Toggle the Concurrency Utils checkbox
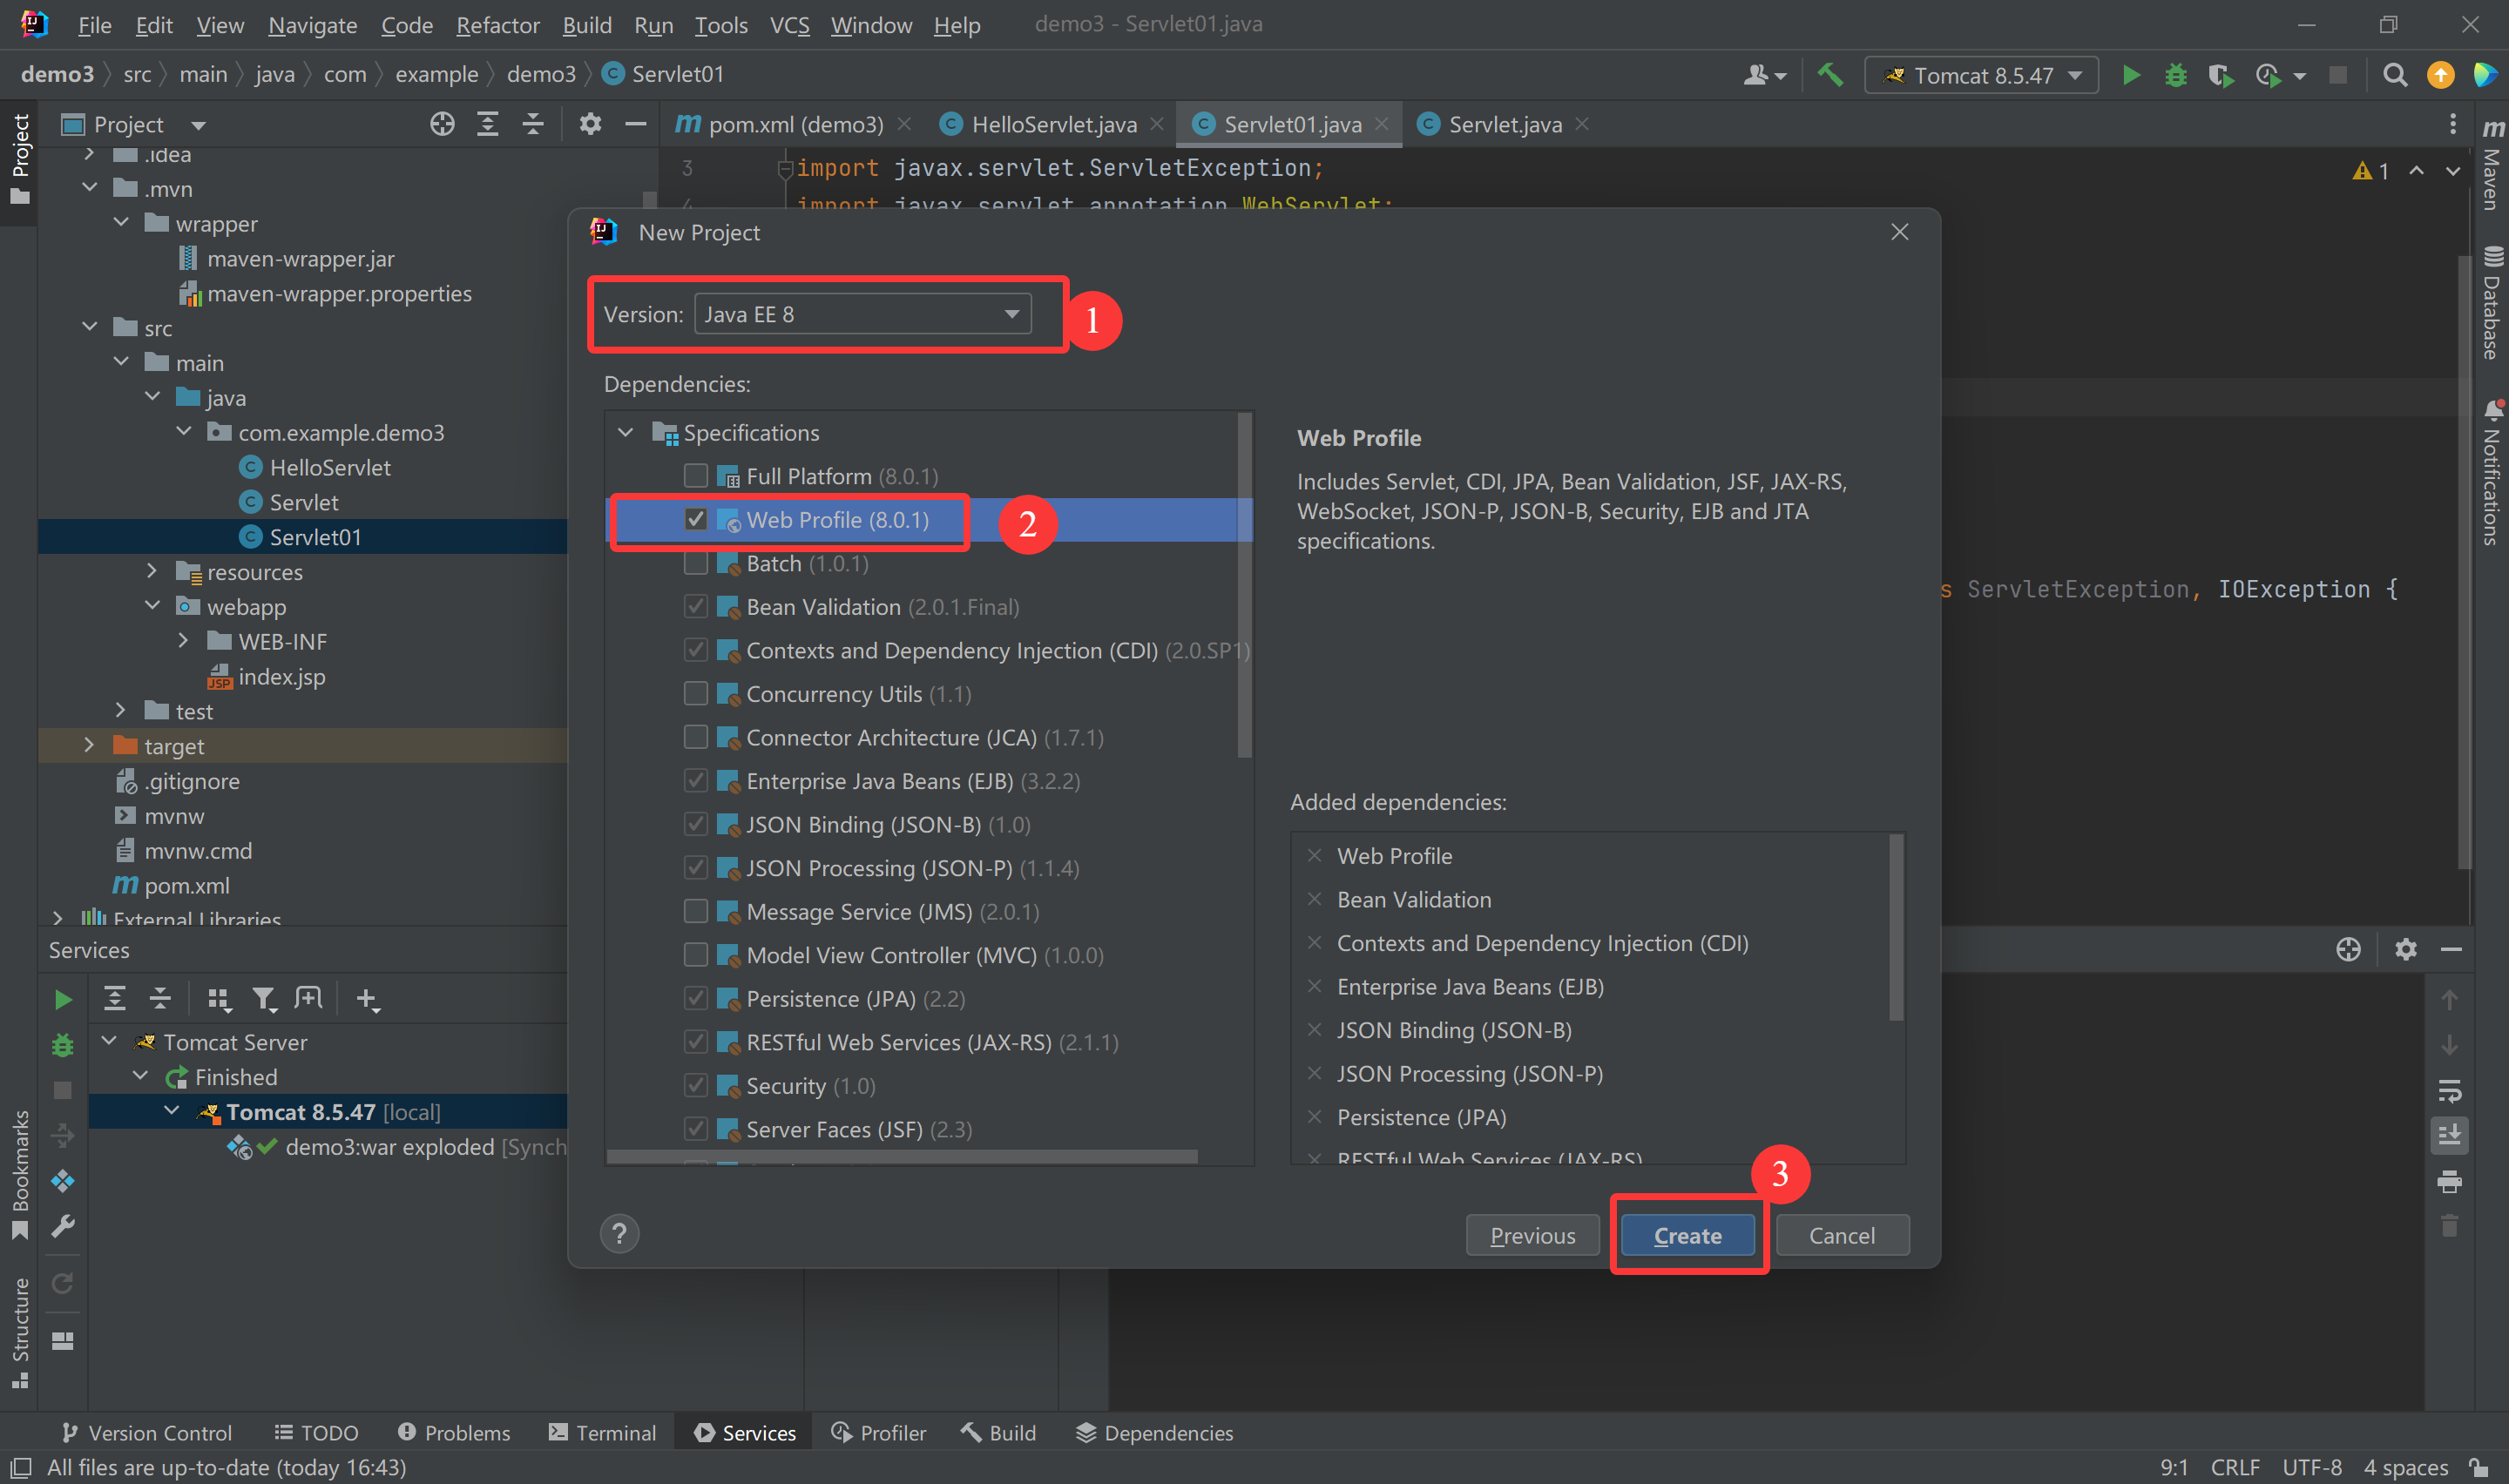The height and width of the screenshot is (1484, 2509). 696,694
